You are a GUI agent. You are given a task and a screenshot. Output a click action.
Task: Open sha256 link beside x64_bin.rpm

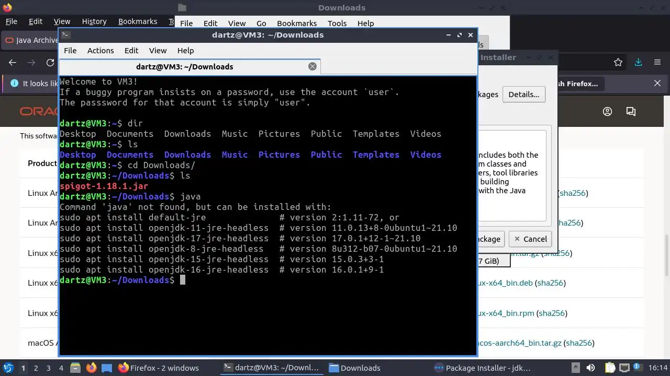[552, 313]
